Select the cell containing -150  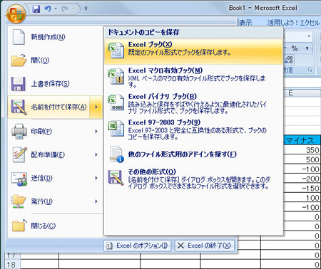click(x=302, y=189)
